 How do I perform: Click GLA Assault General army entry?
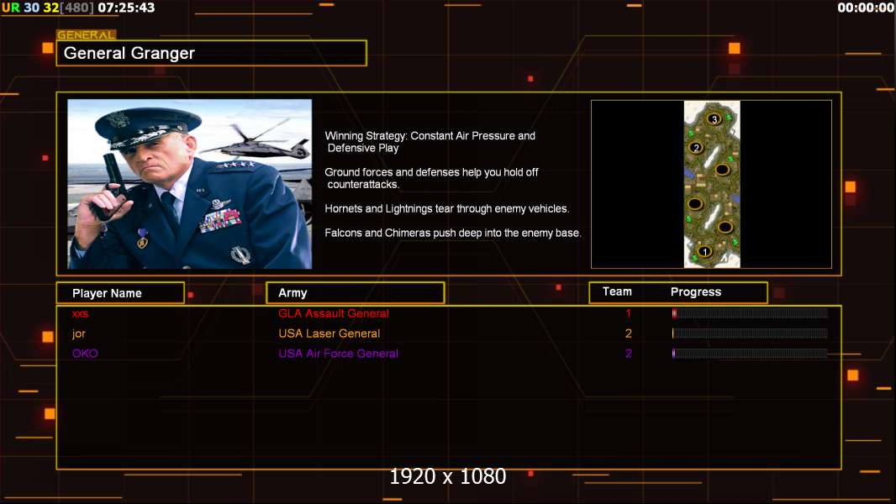[x=334, y=313]
